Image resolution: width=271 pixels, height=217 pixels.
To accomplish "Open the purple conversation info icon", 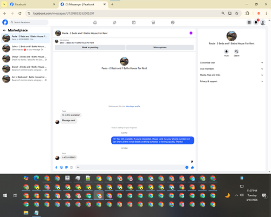I will tap(191, 33).
